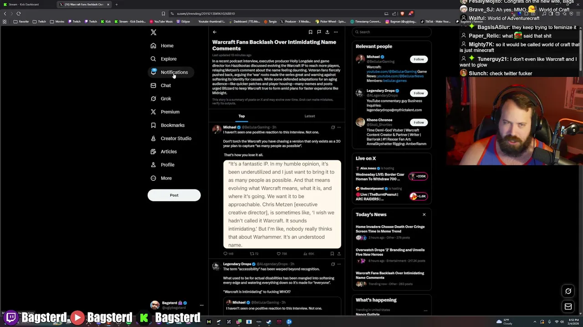Click the taskbar clock
This screenshot has width=583, height=327.
coord(573,322)
